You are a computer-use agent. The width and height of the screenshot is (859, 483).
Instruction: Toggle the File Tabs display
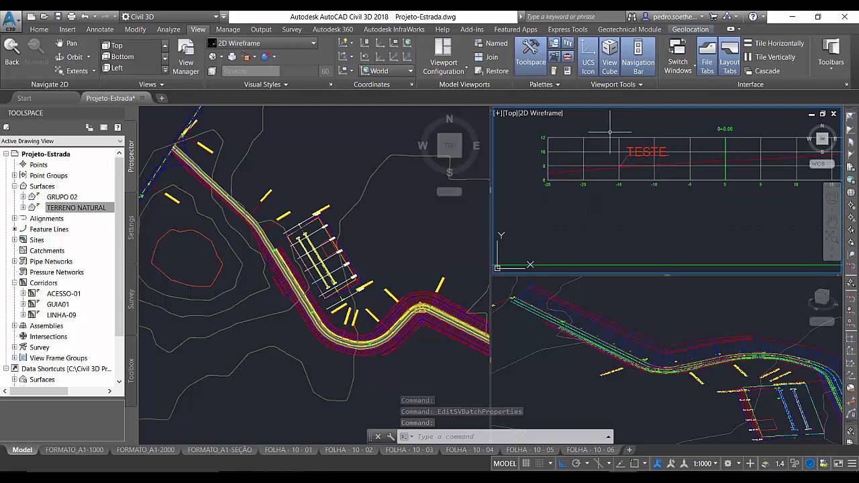click(x=707, y=56)
